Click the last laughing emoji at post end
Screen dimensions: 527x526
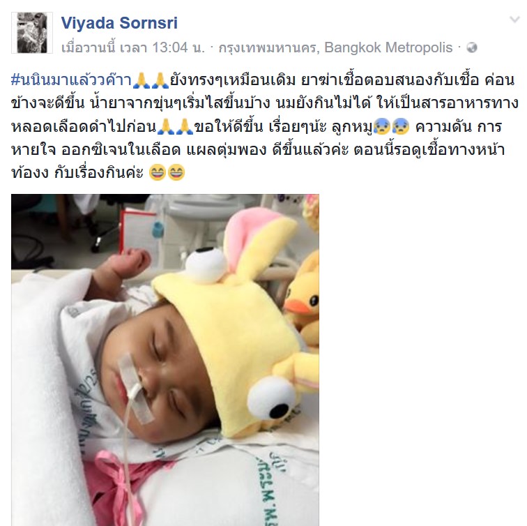[x=176, y=172]
